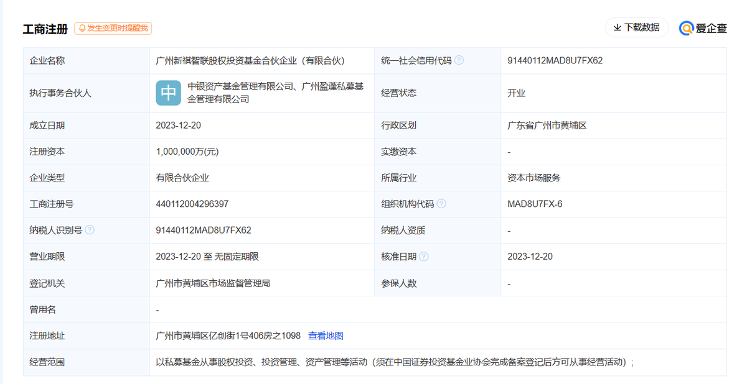Select 资本市场服务 industry value
747x384 pixels.
(x=534, y=178)
